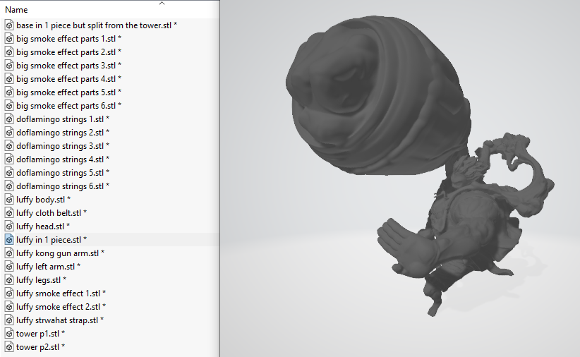This screenshot has width=580, height=357.
Task: Click the icon of luffy smoke effect 2.stl
Action: [x=9, y=307]
